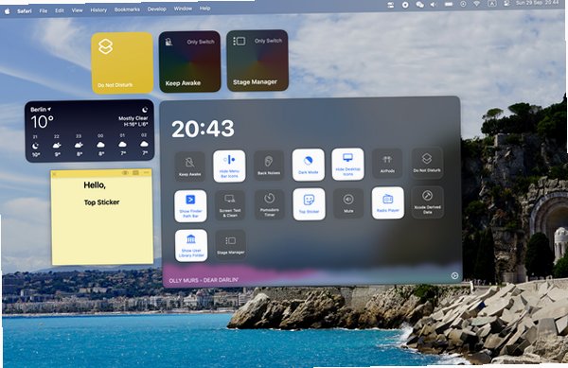The image size is (568, 368).
Task: Open the Window menu
Action: (x=183, y=9)
